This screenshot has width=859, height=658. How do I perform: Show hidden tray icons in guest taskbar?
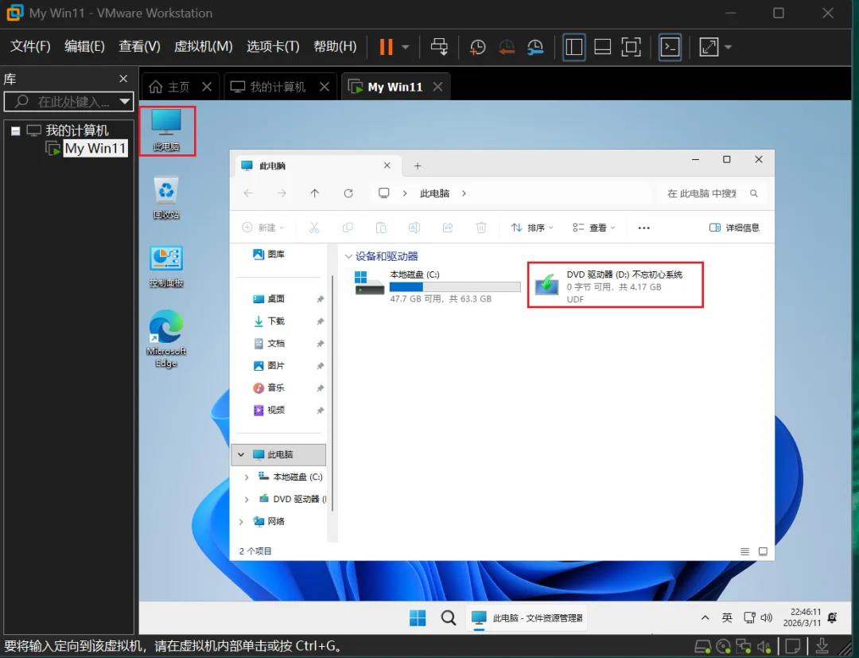coord(705,618)
